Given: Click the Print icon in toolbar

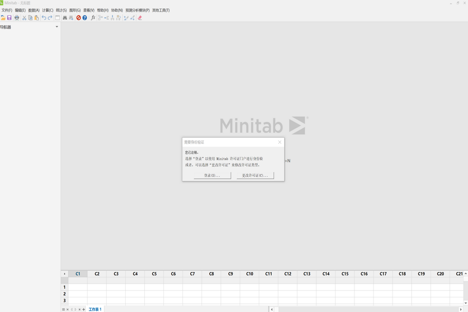Looking at the screenshot, I should (16, 18).
